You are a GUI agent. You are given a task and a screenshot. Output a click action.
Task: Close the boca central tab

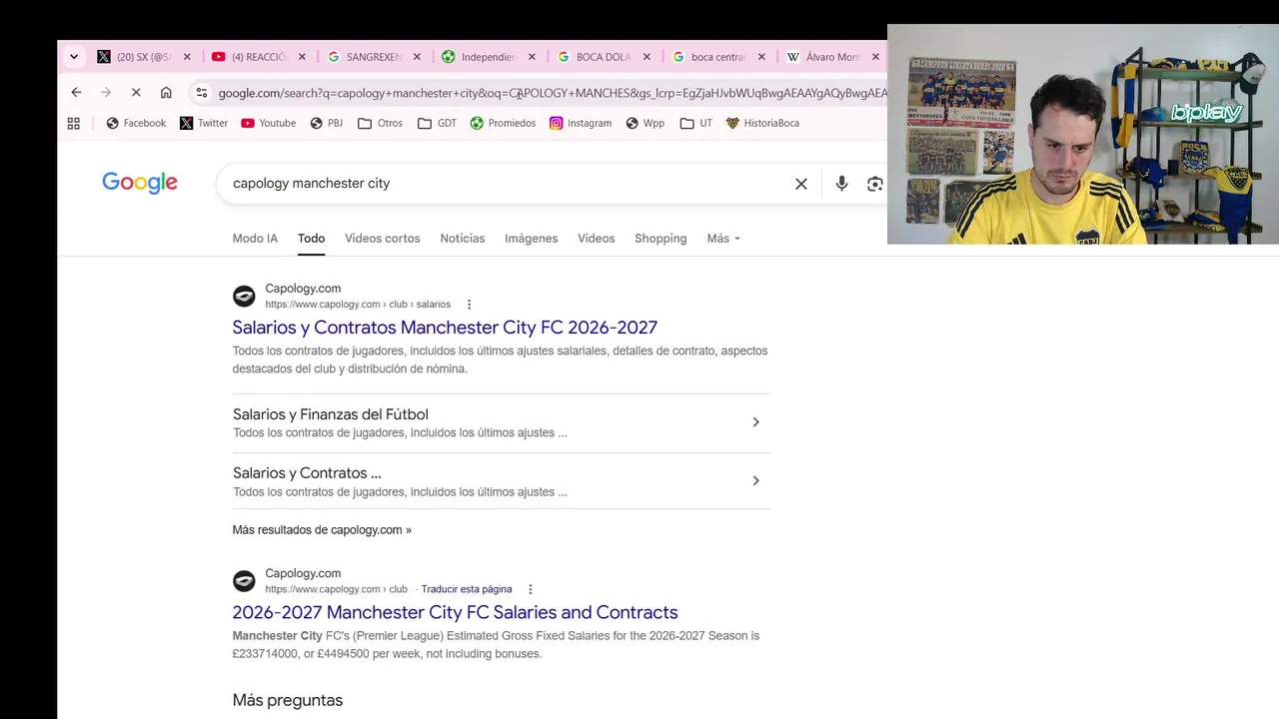(761, 57)
